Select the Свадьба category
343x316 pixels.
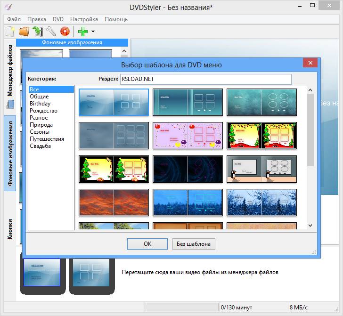click(51, 146)
